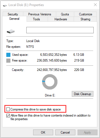Click the Cancel button
Viewport: 100px width, 138px height.
click(65, 133)
